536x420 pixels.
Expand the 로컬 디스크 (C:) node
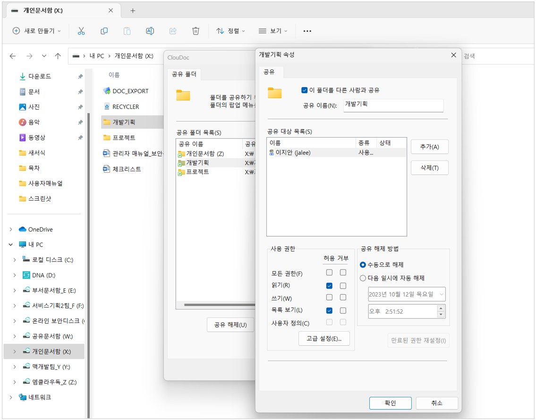[x=15, y=260]
